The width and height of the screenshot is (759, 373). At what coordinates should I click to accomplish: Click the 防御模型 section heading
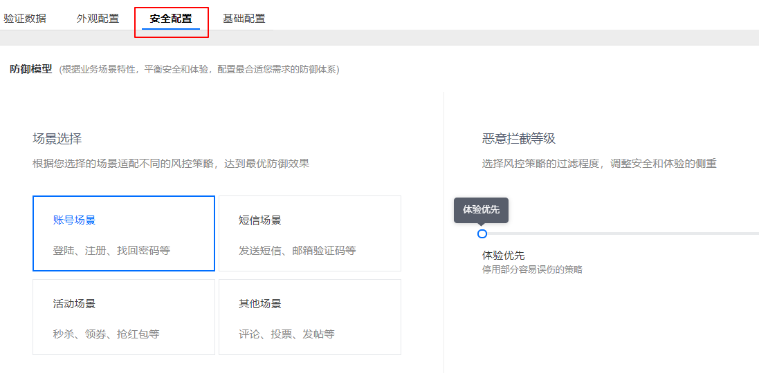(x=31, y=69)
